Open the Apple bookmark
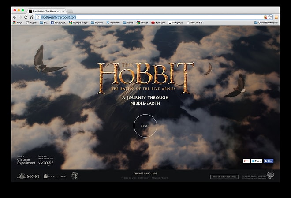 (x=31, y=22)
